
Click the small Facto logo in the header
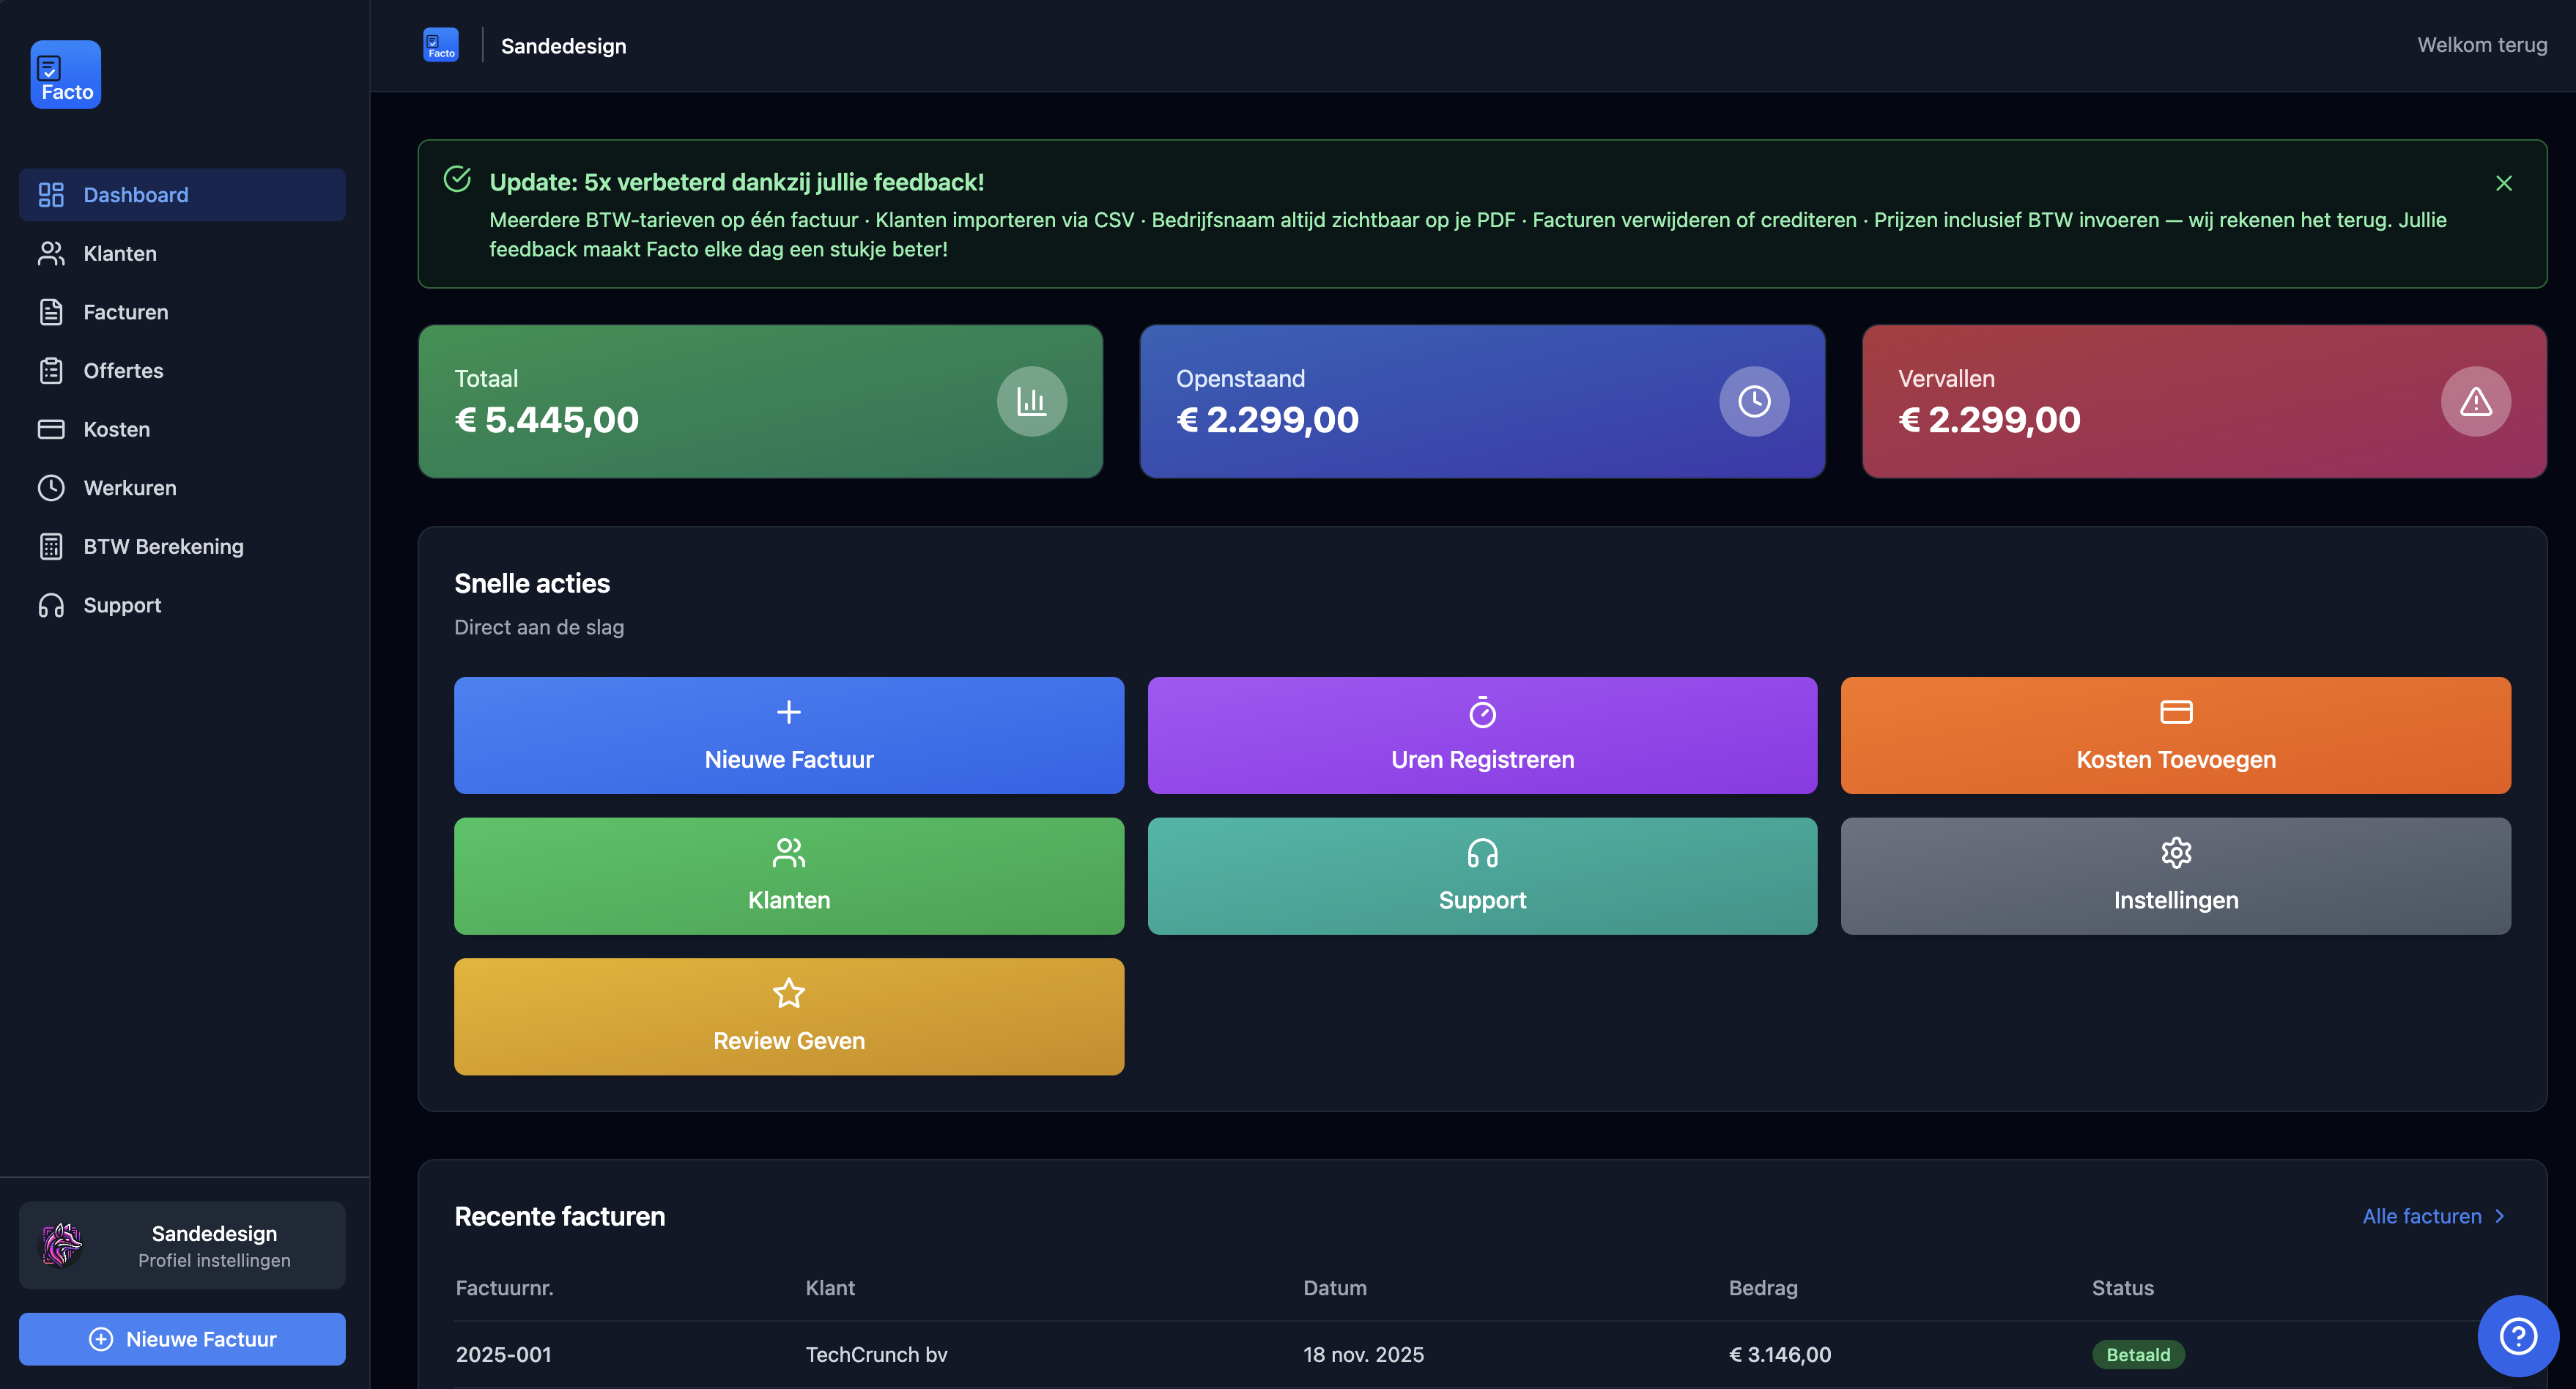[441, 45]
